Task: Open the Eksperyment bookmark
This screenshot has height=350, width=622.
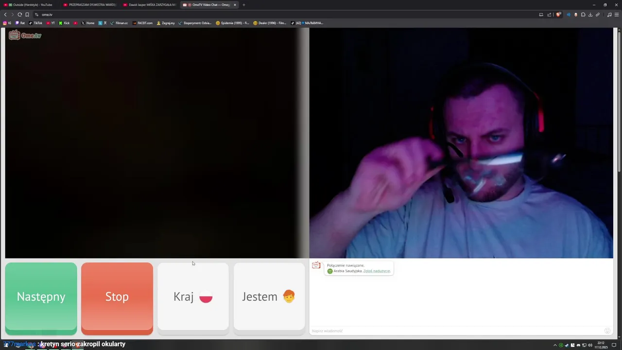Action: tap(195, 23)
